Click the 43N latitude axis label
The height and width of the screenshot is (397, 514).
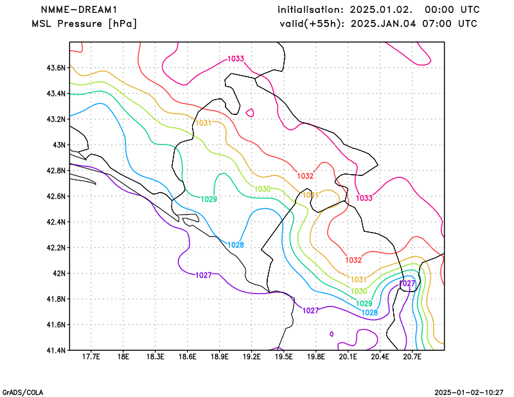tap(59, 145)
